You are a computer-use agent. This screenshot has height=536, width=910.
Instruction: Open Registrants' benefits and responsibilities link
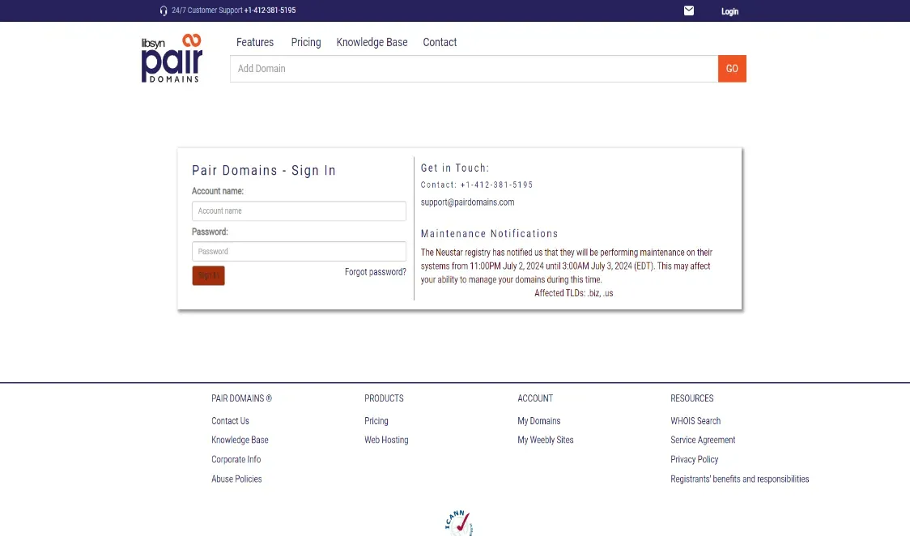coord(739,479)
